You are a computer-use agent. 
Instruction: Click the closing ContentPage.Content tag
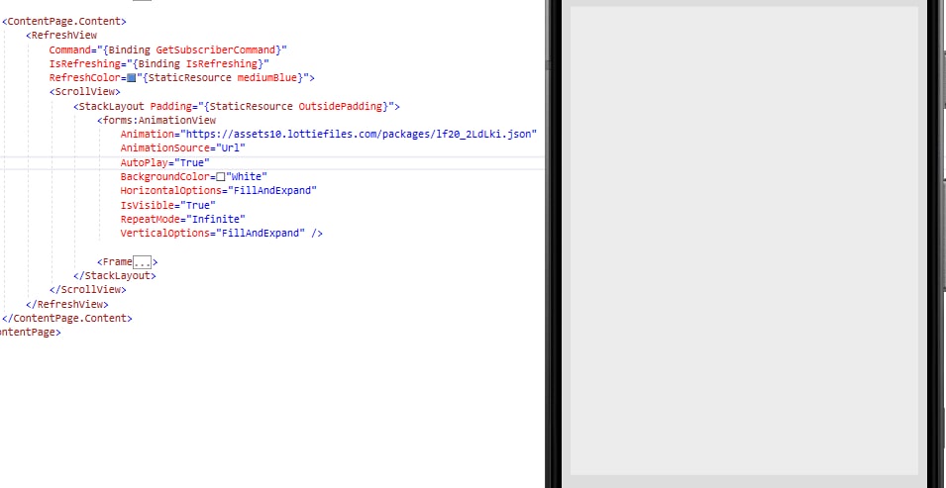coord(67,319)
